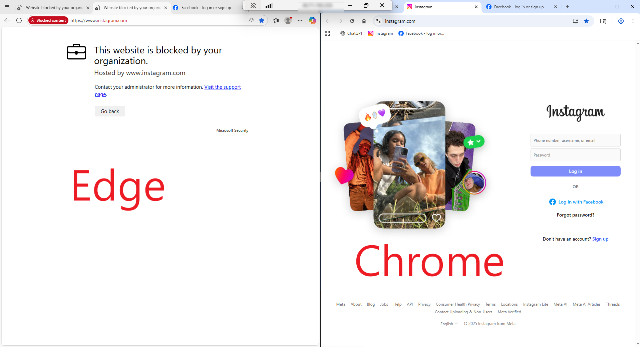This screenshot has width=640, height=347.
Task: View site information for instagram.com in Chrome
Action: pyautogui.click(x=378, y=21)
